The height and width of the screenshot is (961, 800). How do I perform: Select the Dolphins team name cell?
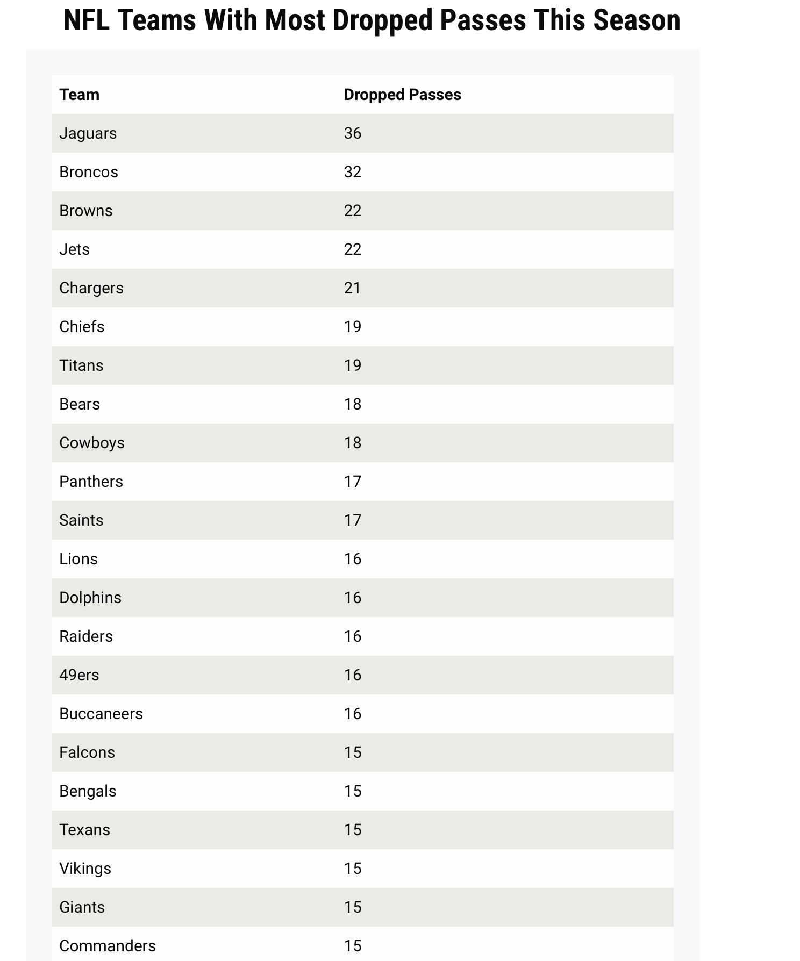click(x=90, y=598)
